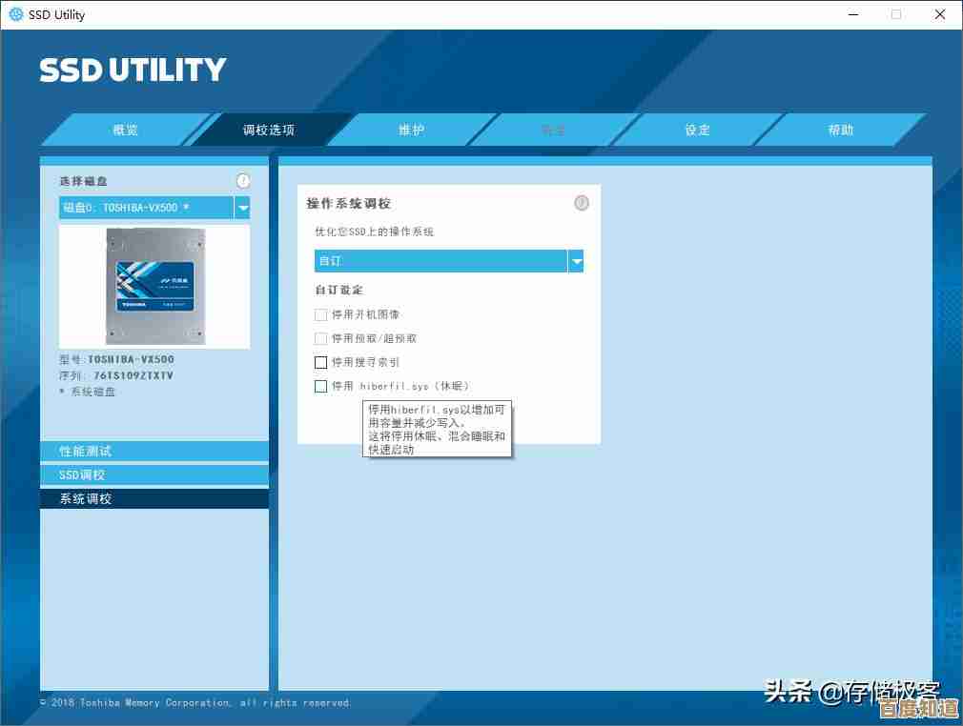The height and width of the screenshot is (726, 963).
Task: Toggle the 停用预取/超预取 checkbox
Action: tap(321, 338)
